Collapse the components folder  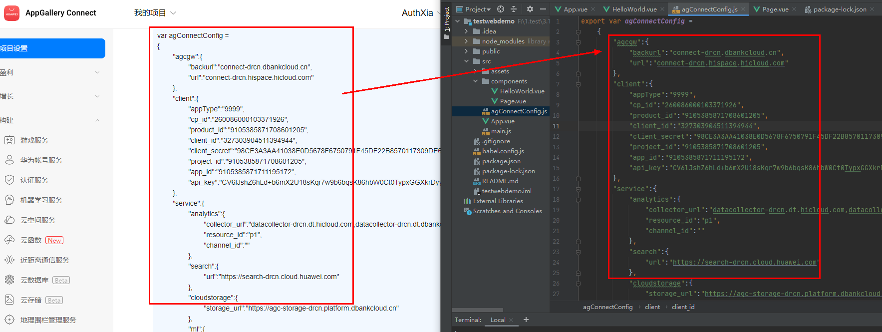[475, 81]
